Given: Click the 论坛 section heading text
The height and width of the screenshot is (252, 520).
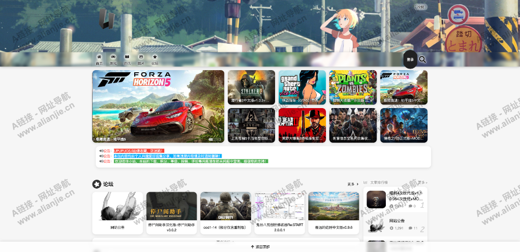Looking at the screenshot, I should 108,184.
